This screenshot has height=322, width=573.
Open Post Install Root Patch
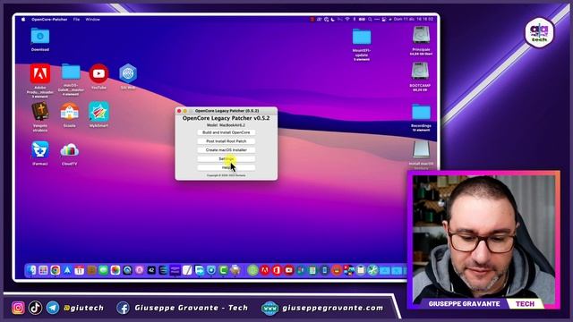(227, 141)
